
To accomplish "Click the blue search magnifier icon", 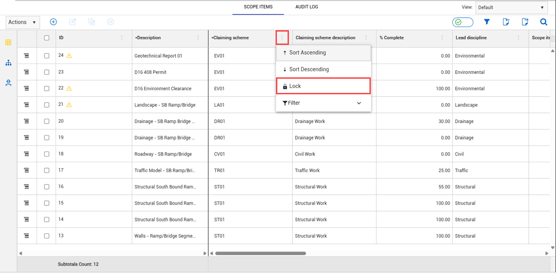I will 544,22.
